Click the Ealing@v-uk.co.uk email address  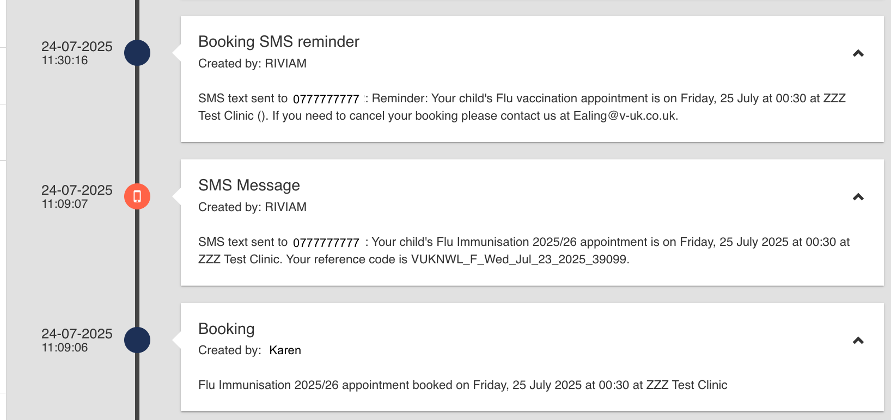point(625,116)
